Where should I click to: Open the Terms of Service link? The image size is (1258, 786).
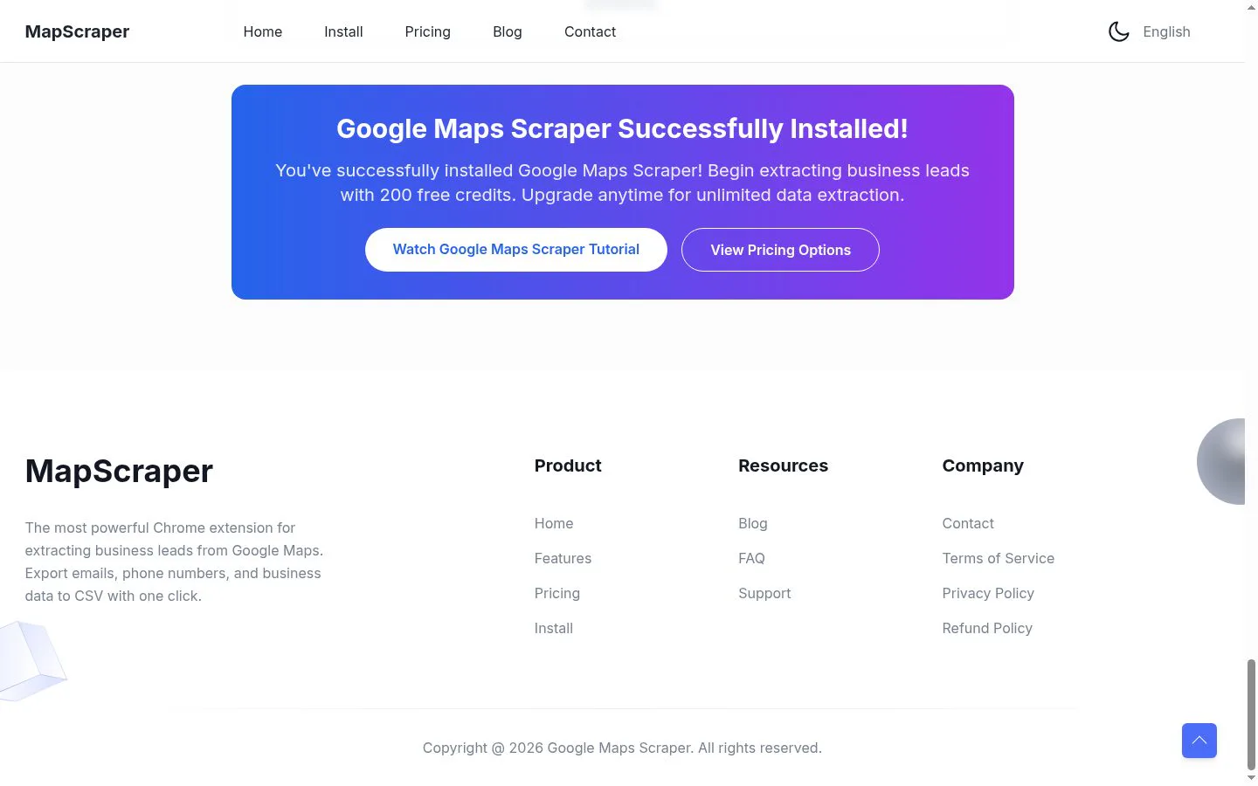click(x=998, y=558)
